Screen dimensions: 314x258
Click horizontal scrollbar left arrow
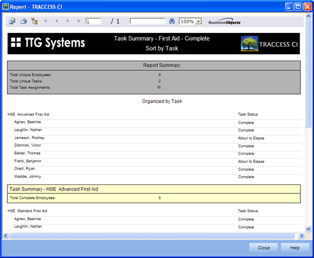tap(6, 236)
